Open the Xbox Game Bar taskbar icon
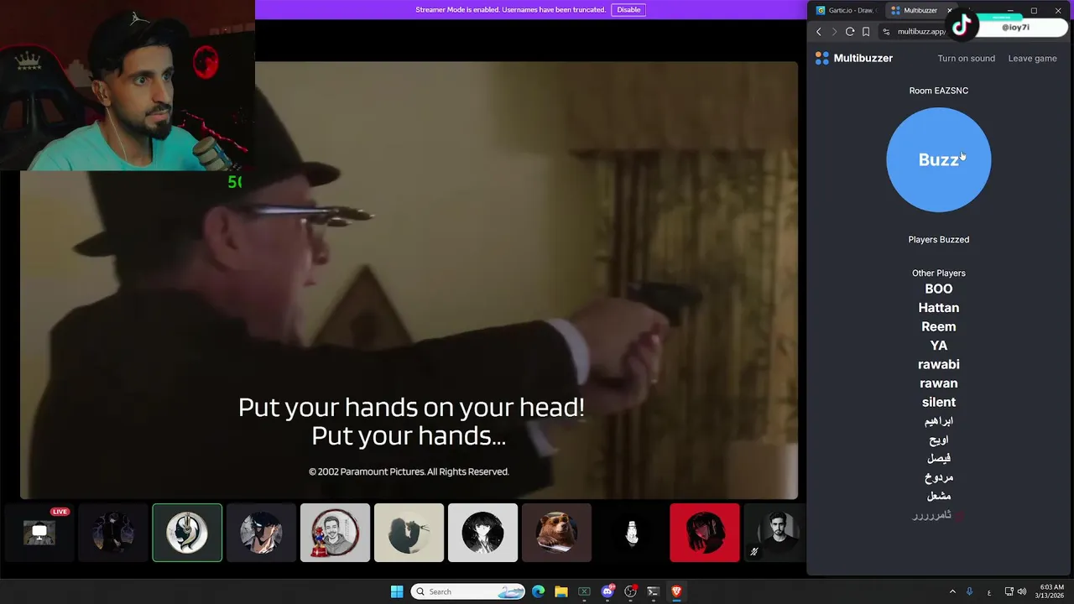 pos(584,591)
